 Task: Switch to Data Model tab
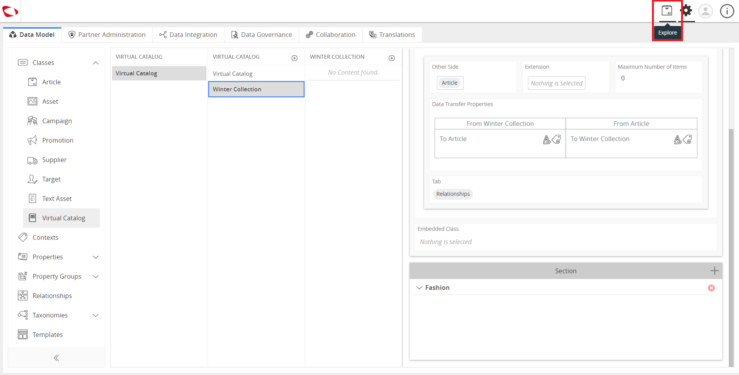coord(32,35)
